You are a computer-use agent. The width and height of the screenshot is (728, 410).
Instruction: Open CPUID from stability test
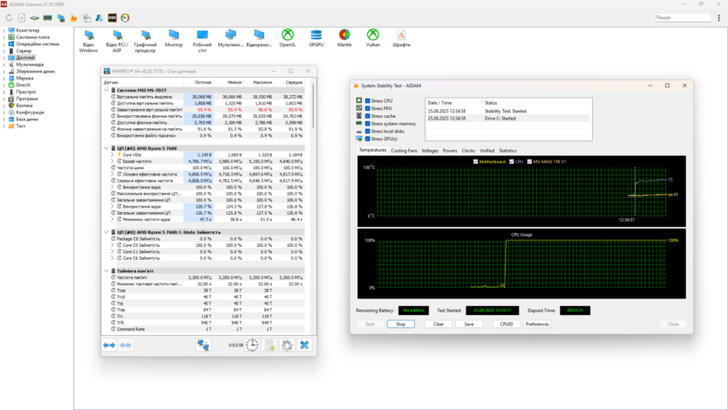coord(507,325)
